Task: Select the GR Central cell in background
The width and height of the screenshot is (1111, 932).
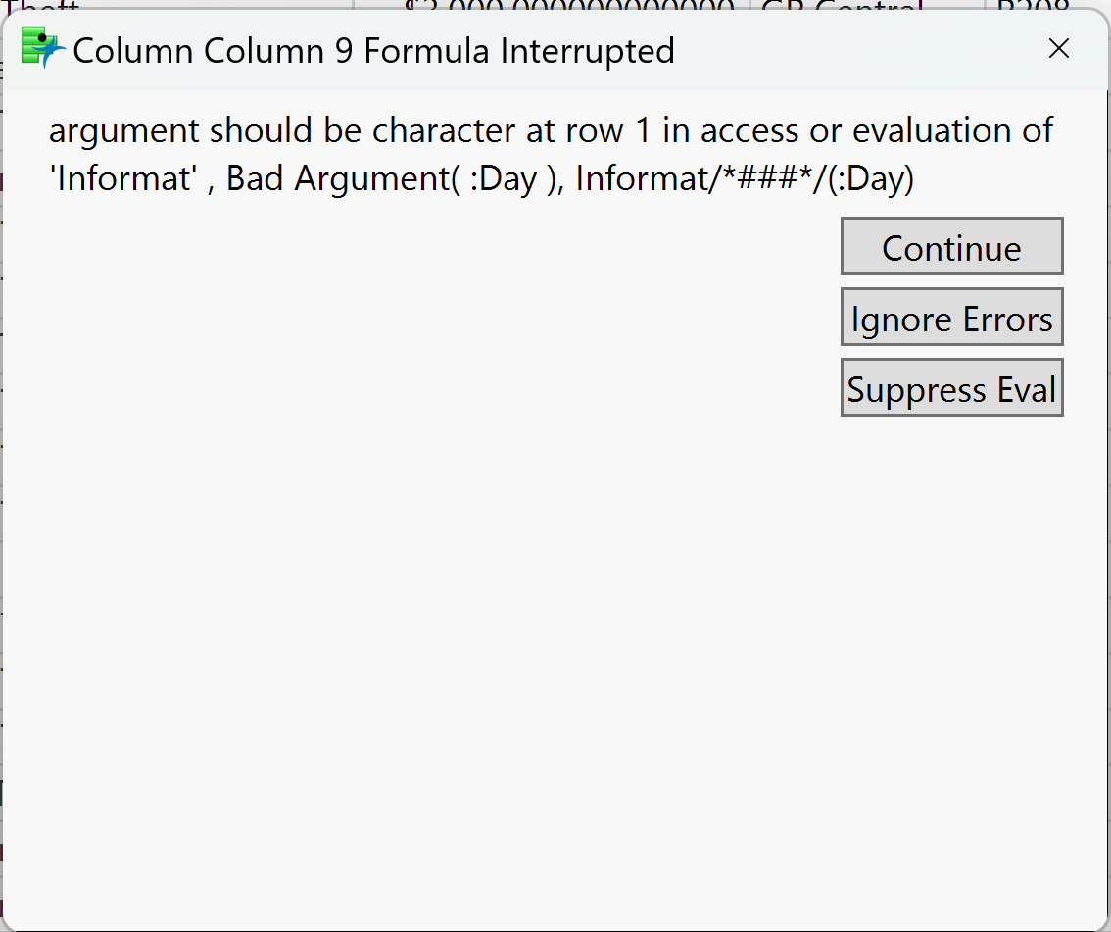Action: 843,6
